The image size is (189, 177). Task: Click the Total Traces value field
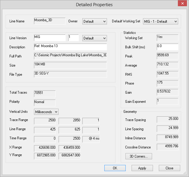coord(45,93)
